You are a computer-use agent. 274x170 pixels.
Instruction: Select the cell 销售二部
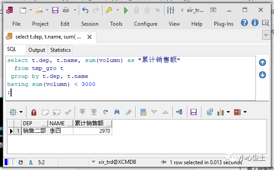(x=34, y=131)
